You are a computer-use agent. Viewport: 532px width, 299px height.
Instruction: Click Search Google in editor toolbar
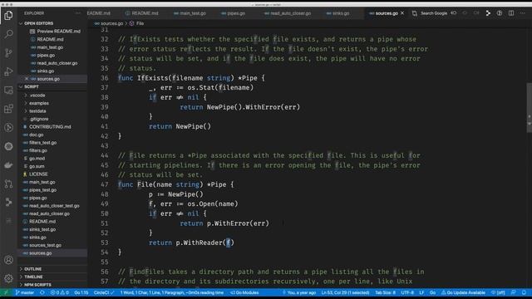tap(434, 13)
